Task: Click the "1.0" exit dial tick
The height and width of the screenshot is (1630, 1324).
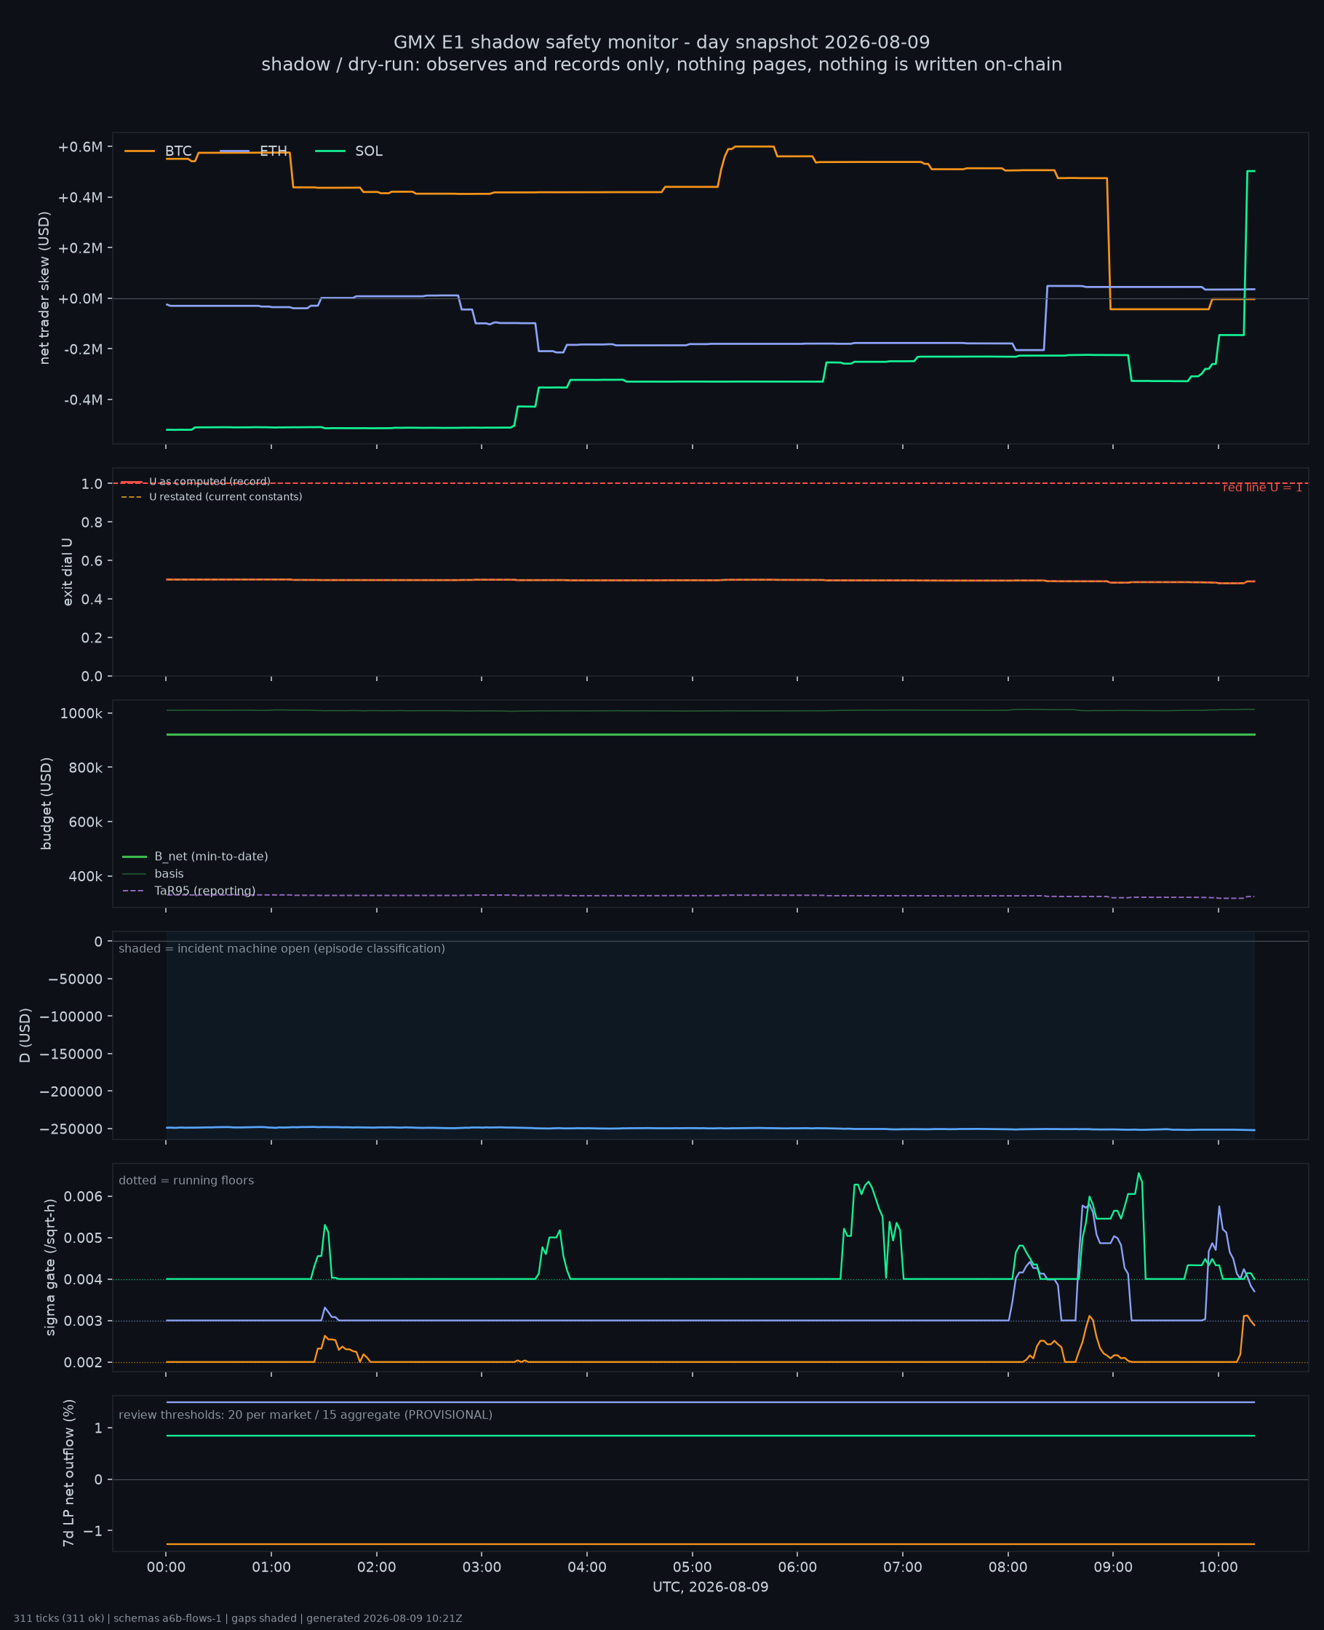Action: (92, 484)
